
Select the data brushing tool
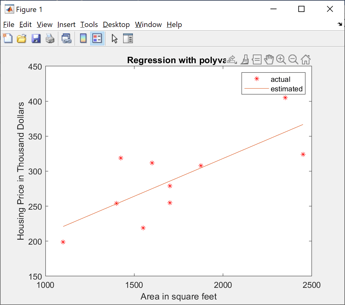pos(245,59)
